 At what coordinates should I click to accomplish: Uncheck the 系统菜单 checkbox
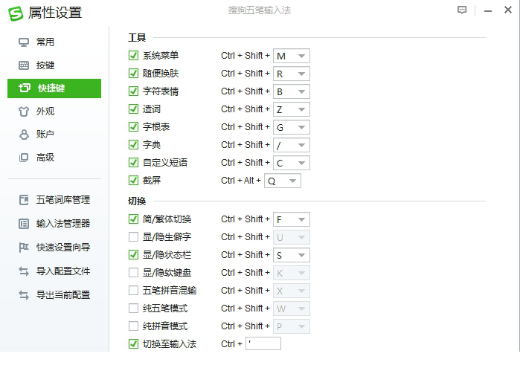point(133,55)
